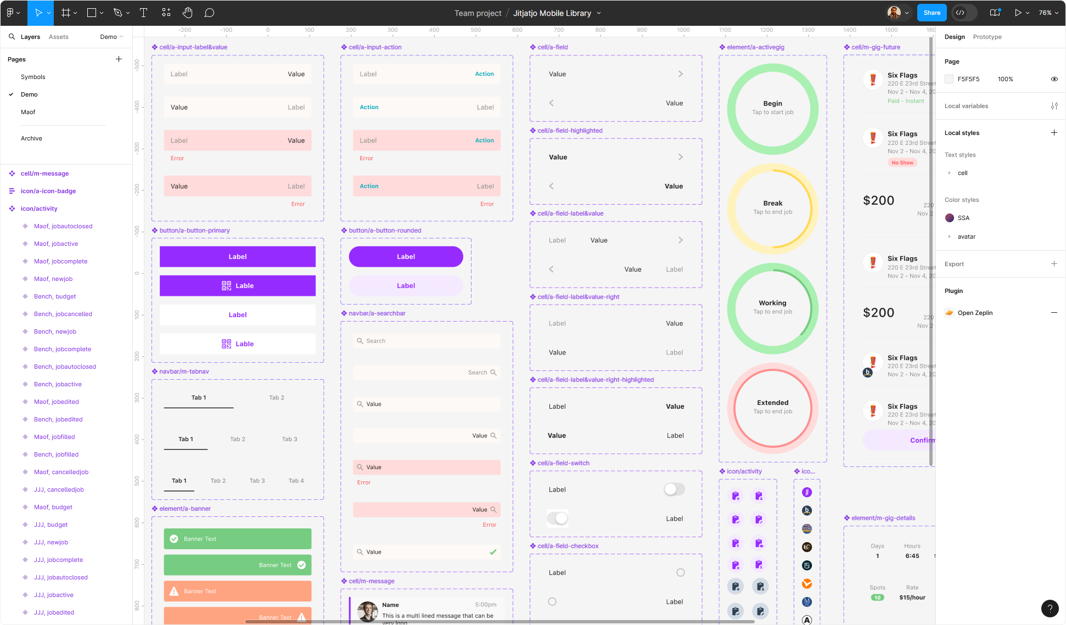1066x625 pixels.
Task: Open local variables settings icon
Action: [1054, 106]
